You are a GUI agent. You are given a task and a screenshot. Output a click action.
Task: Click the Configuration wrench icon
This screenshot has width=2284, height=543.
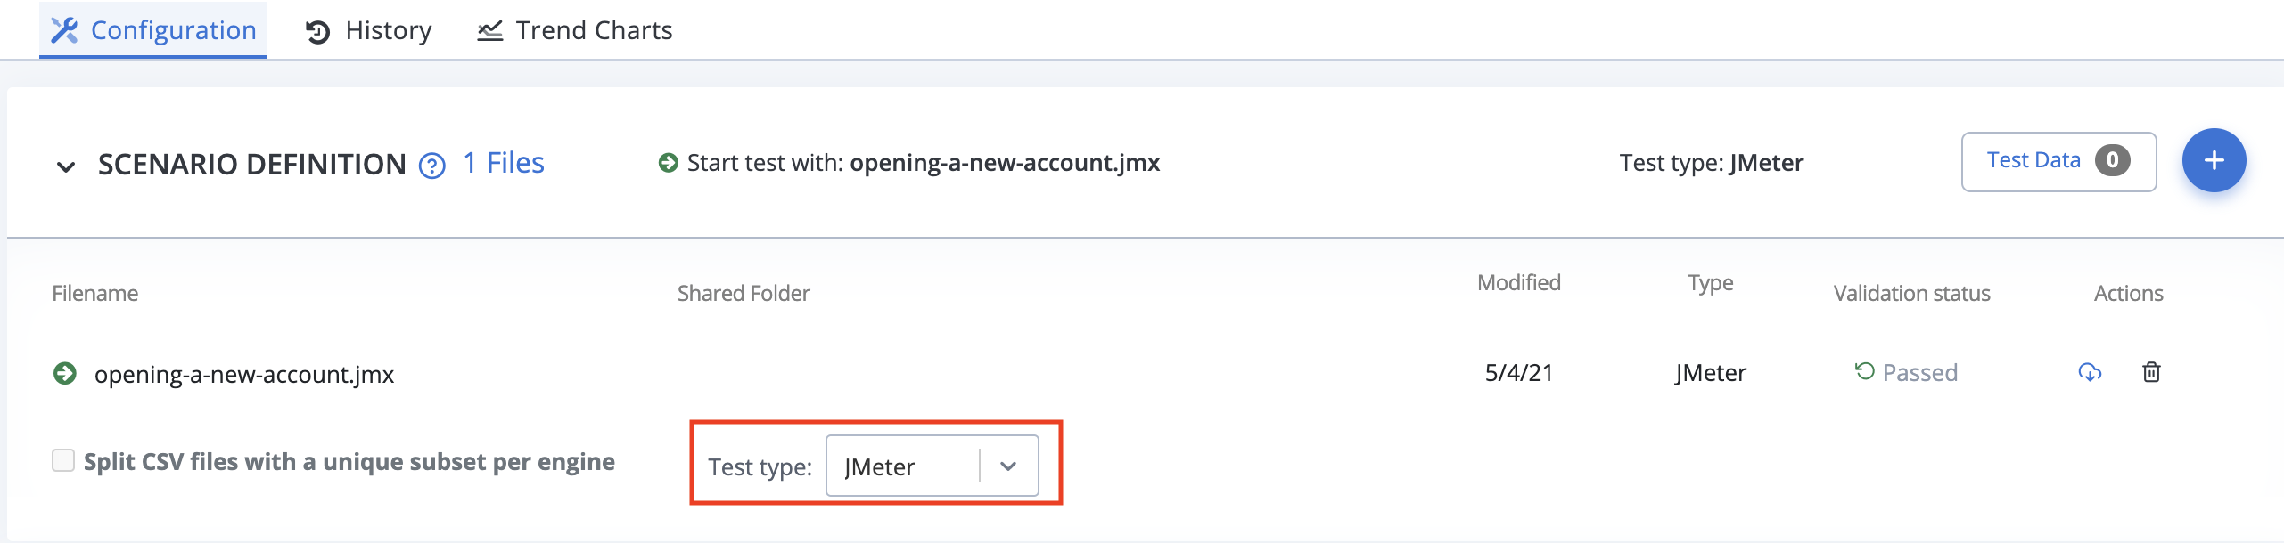coord(64,30)
